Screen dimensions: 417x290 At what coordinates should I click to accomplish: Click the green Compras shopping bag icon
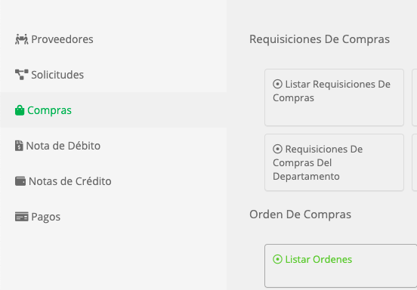coord(20,110)
